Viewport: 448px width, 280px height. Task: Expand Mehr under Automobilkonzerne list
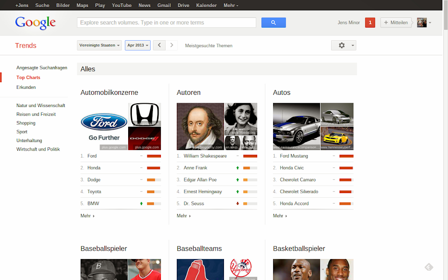(87, 215)
